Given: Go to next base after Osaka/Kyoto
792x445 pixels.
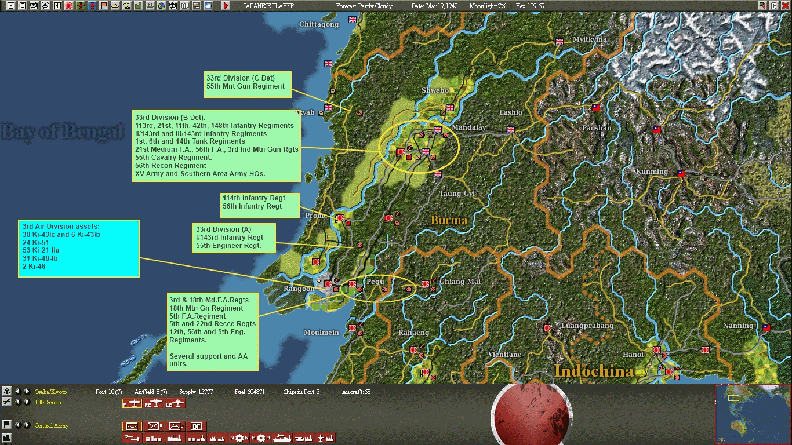Looking at the screenshot, I should pyautogui.click(x=27, y=392).
